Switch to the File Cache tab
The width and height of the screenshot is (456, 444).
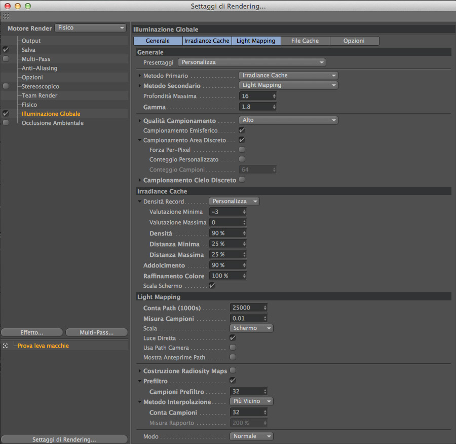(305, 41)
